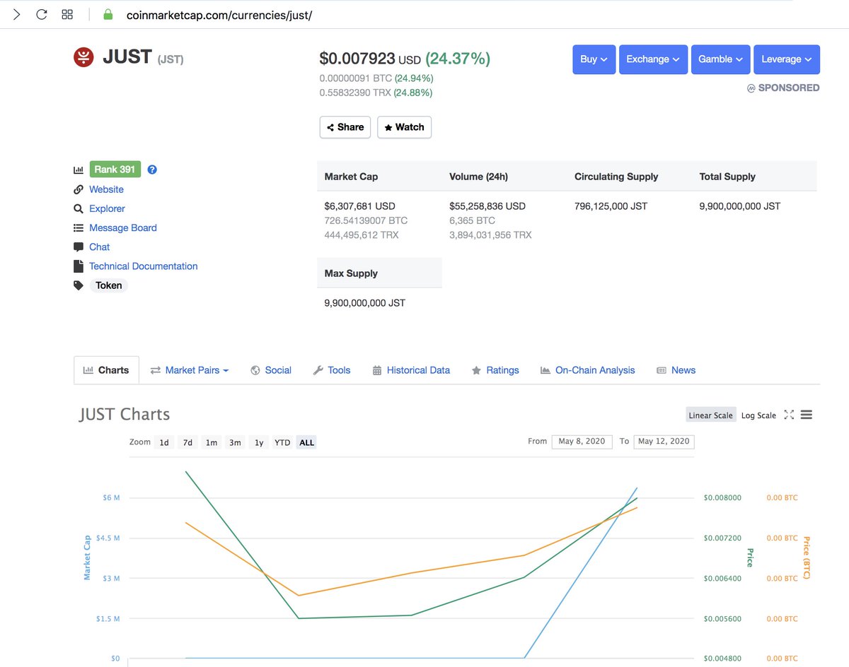Click the link icon beside Website
Viewport: 849px width, 667px height.
[x=79, y=189]
